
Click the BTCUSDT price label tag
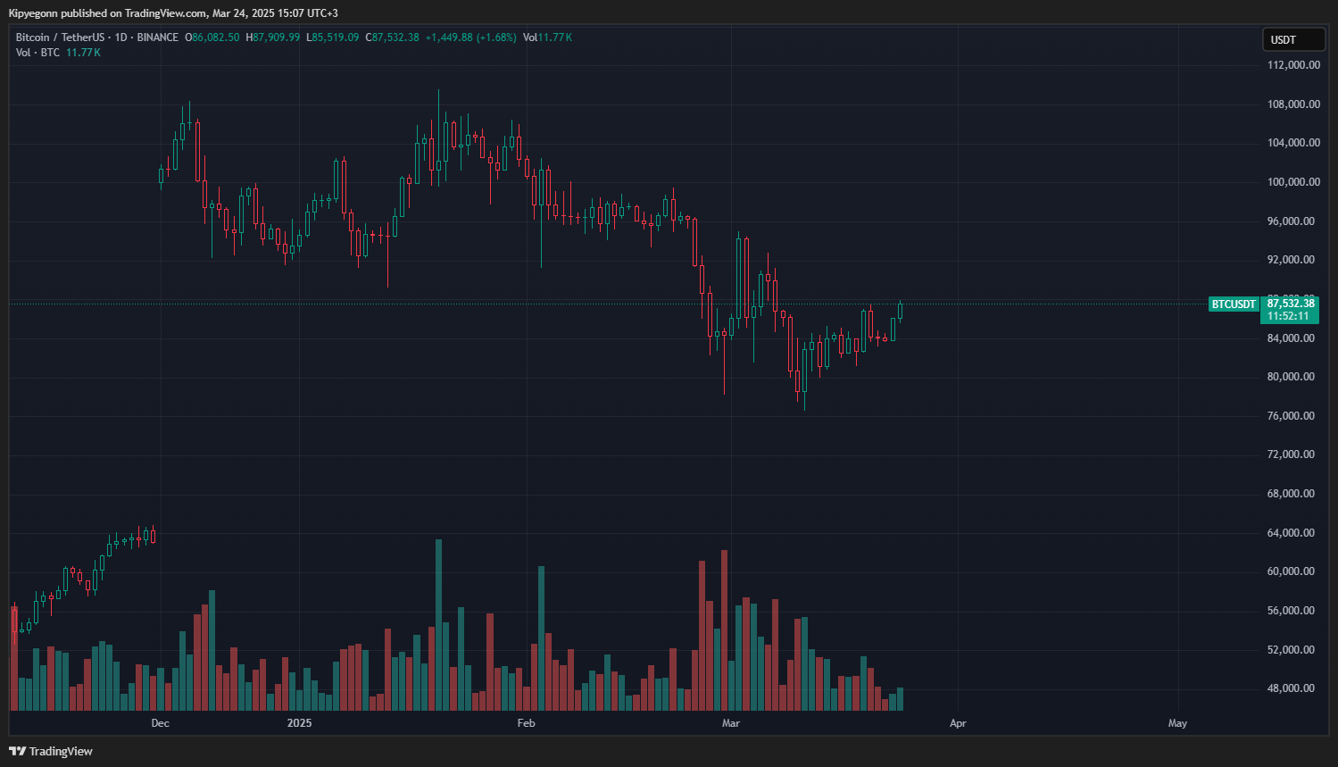pyautogui.click(x=1234, y=304)
